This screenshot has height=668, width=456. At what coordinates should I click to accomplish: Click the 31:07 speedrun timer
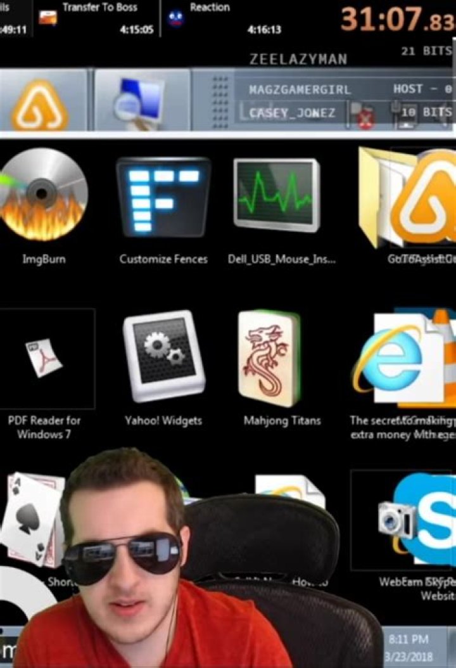(x=397, y=20)
